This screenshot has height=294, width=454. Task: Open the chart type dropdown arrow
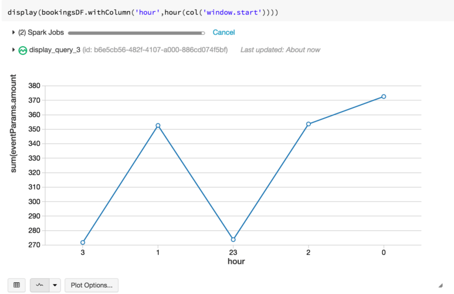click(x=55, y=285)
